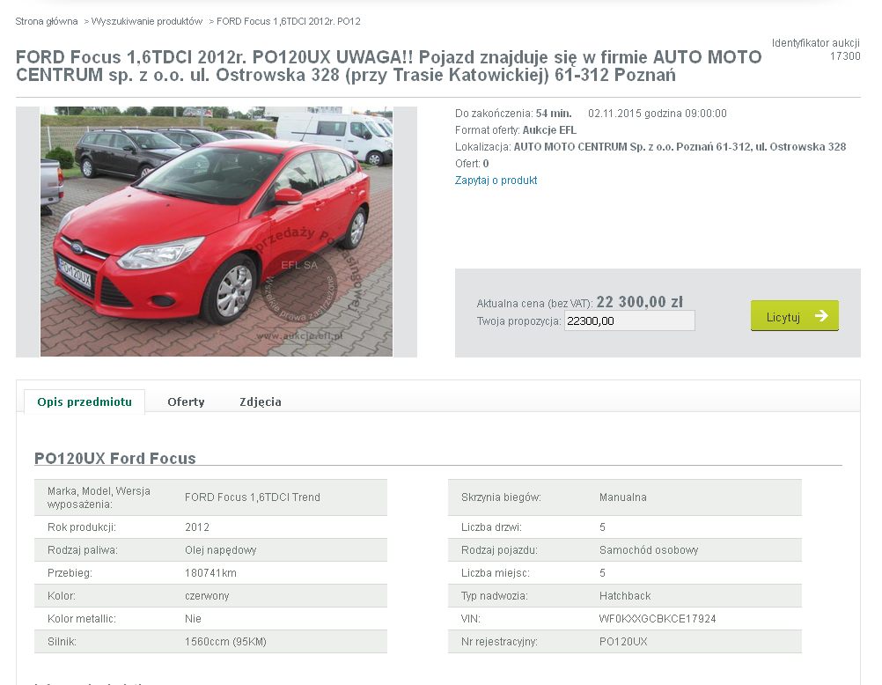Click the white arrow icon on Licytuj
The height and width of the screenshot is (685, 882).
click(821, 316)
